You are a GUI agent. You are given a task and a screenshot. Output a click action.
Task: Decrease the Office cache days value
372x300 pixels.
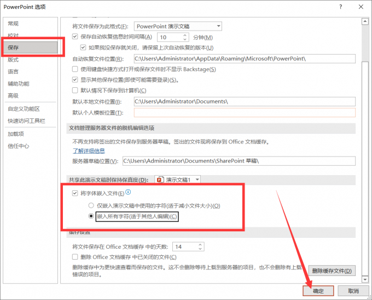(200, 249)
